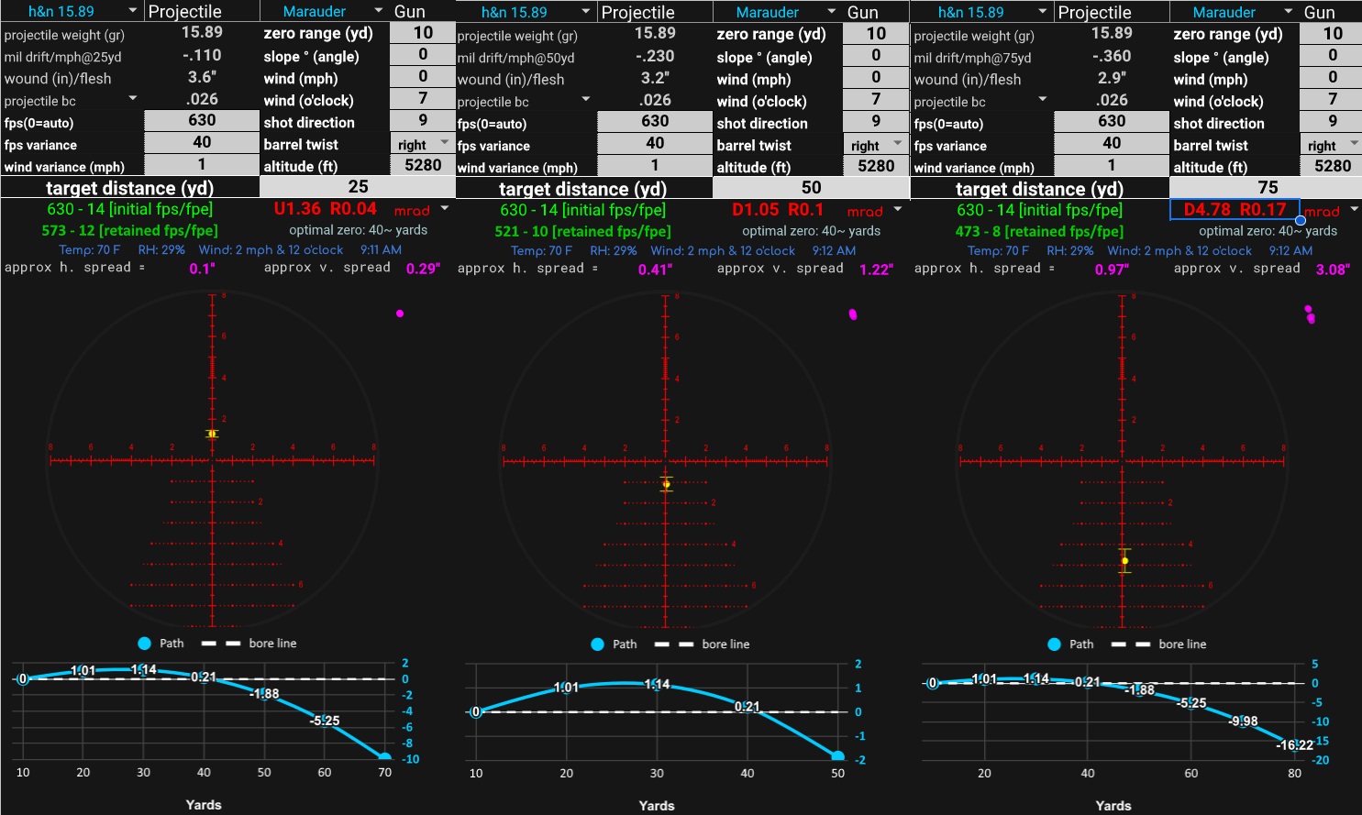Select mil drift value -.110 at 25yd
Viewport: 1362px width, 815px height.
coord(202,55)
